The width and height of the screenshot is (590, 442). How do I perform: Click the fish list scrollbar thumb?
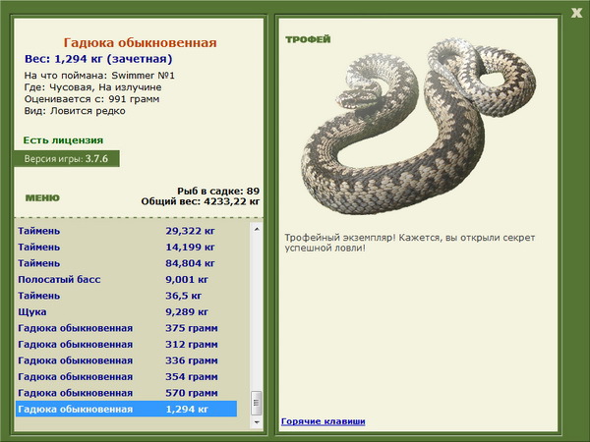pos(257,403)
